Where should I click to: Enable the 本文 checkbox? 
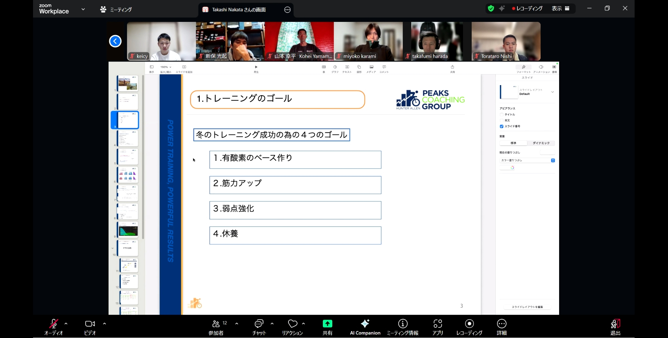502,121
